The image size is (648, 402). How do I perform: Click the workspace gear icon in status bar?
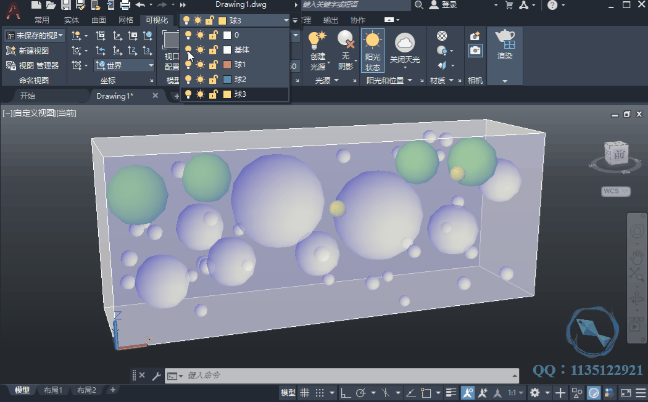[x=534, y=393]
